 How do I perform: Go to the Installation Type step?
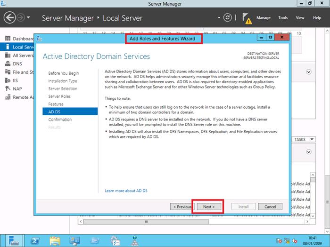point(63,81)
